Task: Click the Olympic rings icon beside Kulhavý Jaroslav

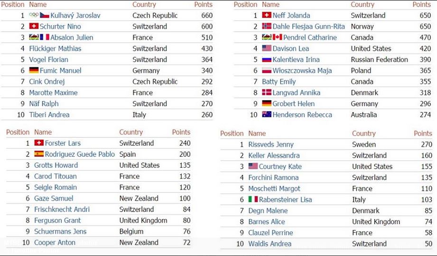Action: tap(34, 15)
